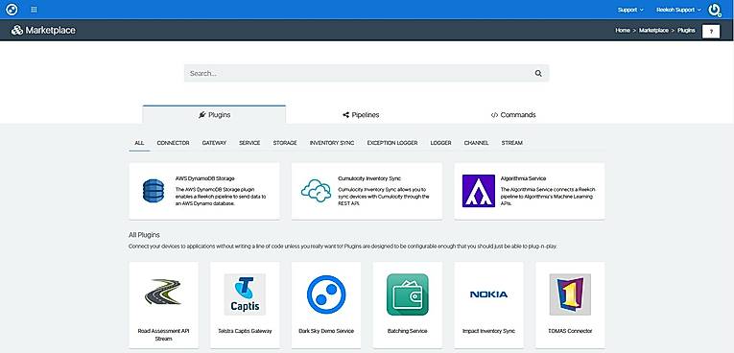The image size is (734, 353).
Task: Click the Marketplace breadcrumb link
Action: pos(653,31)
